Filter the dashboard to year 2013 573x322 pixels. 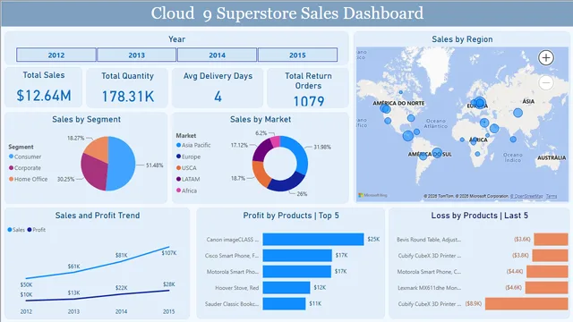click(137, 55)
